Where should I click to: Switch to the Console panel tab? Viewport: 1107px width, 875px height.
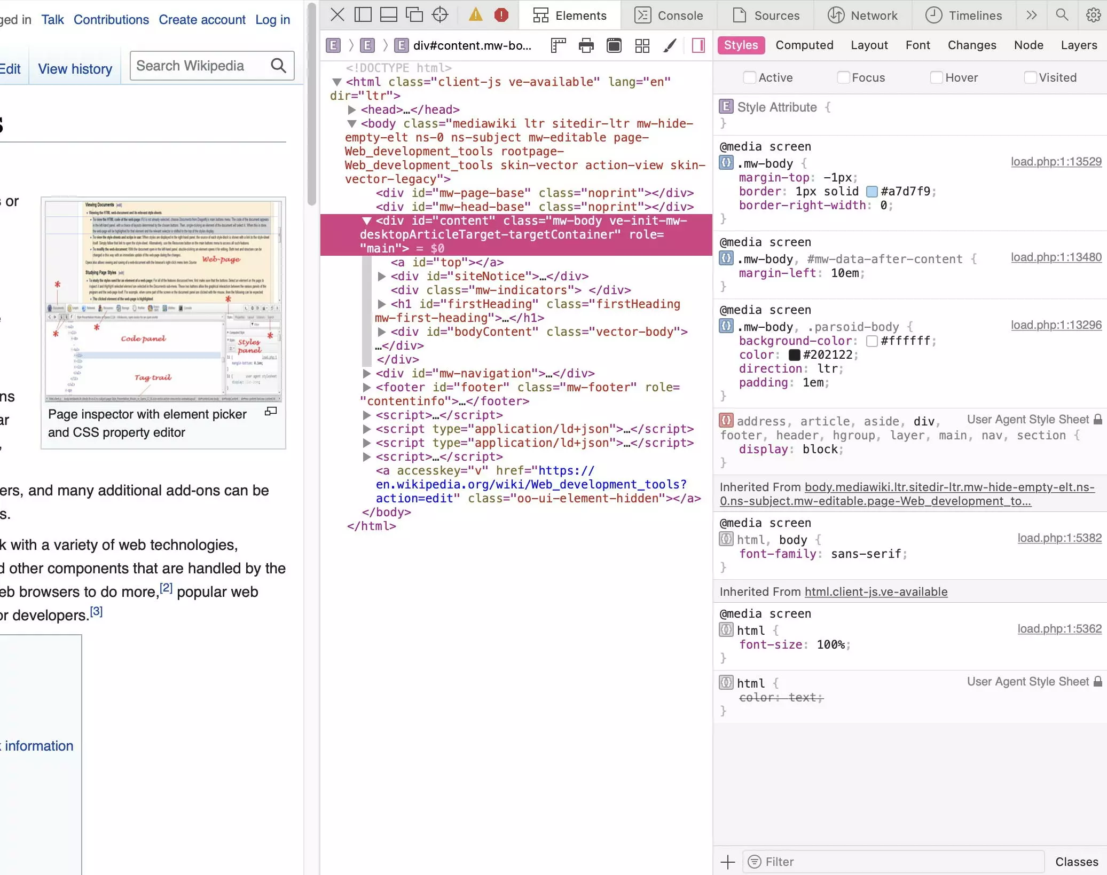point(680,15)
